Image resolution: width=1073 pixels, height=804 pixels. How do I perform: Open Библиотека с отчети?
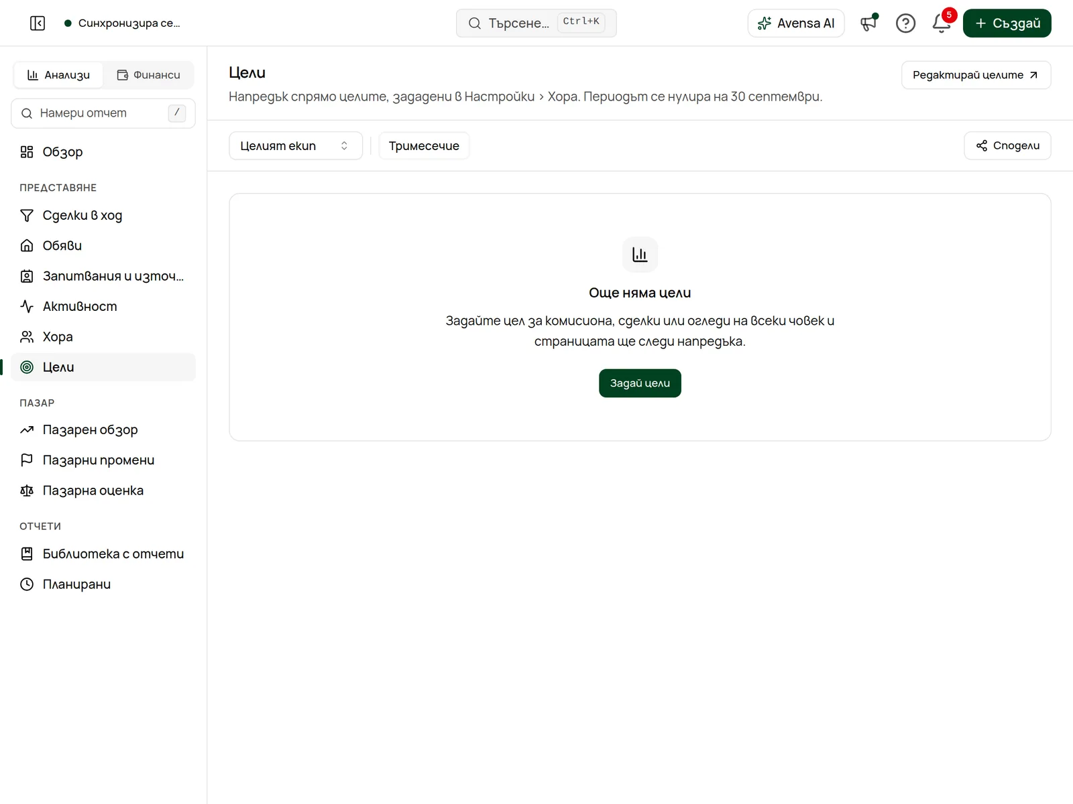coord(103,554)
